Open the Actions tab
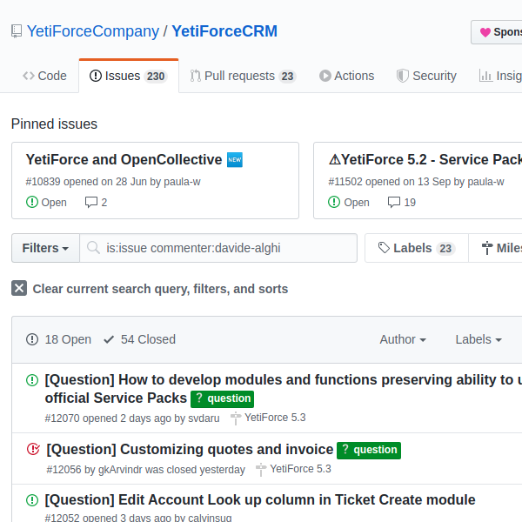This screenshot has height=522, width=522. [346, 76]
